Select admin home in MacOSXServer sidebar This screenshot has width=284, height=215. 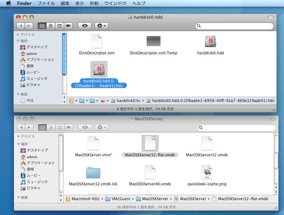click(29, 157)
